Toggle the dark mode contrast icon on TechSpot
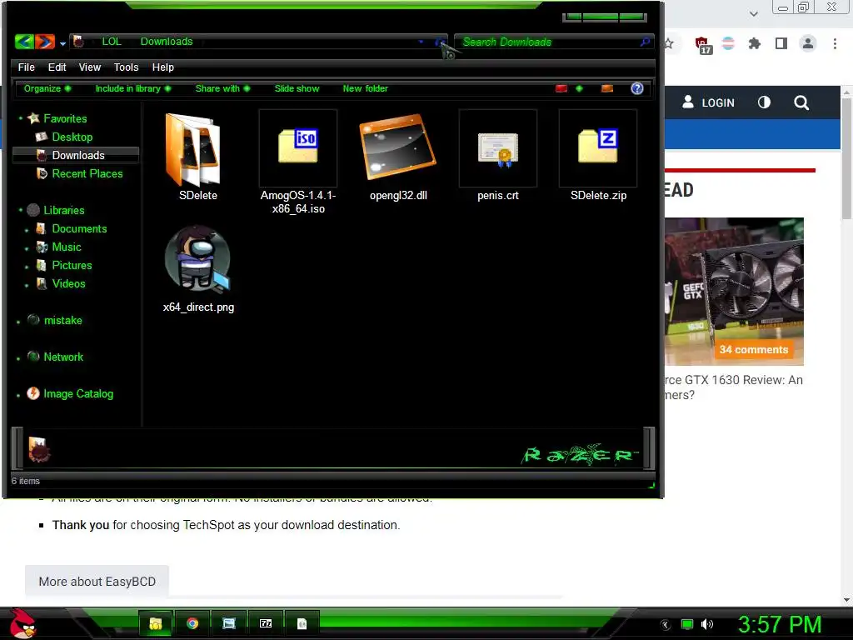The width and height of the screenshot is (853, 640). click(764, 102)
